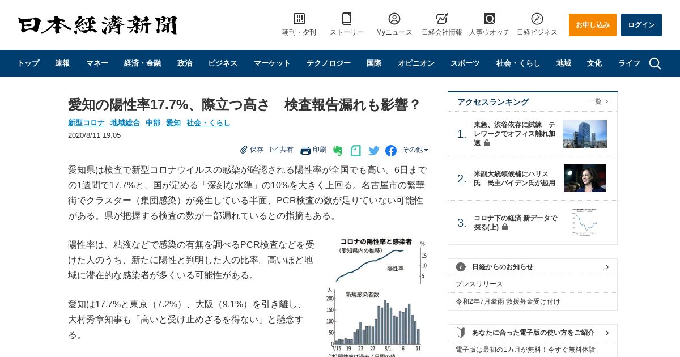Expand the その他 share dropdown
This screenshot has width=680, height=357.
415,150
